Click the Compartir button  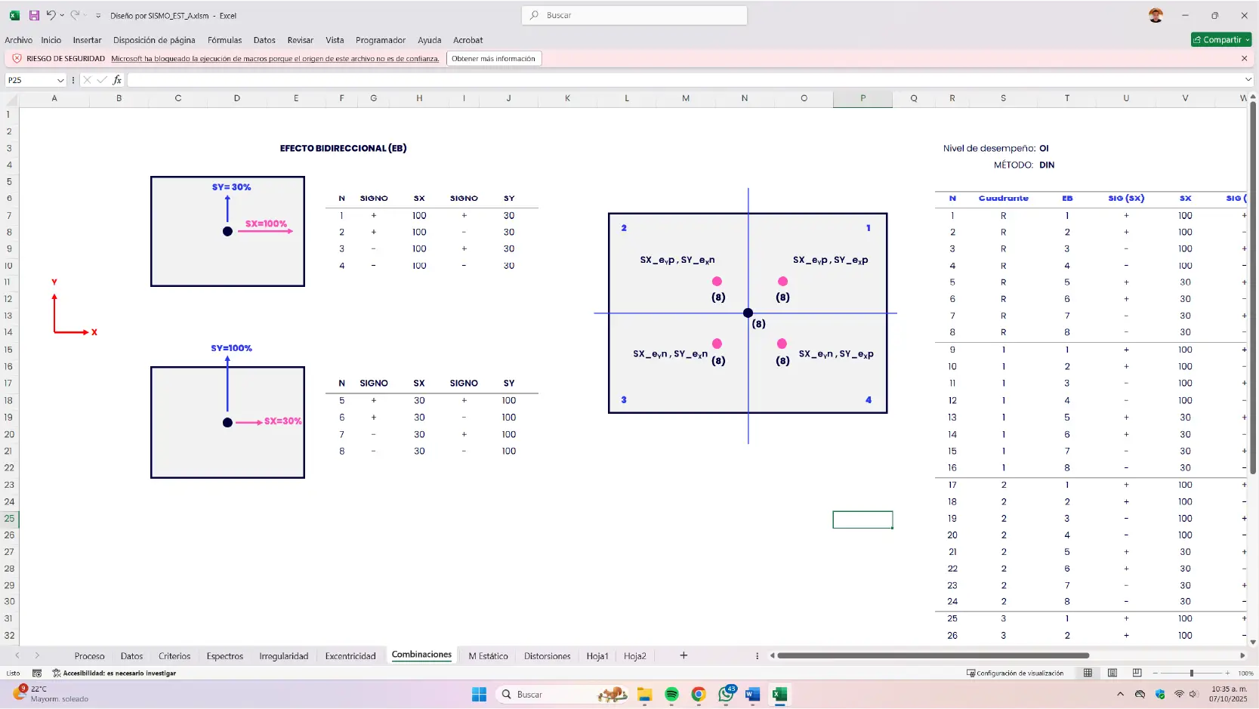(1220, 39)
